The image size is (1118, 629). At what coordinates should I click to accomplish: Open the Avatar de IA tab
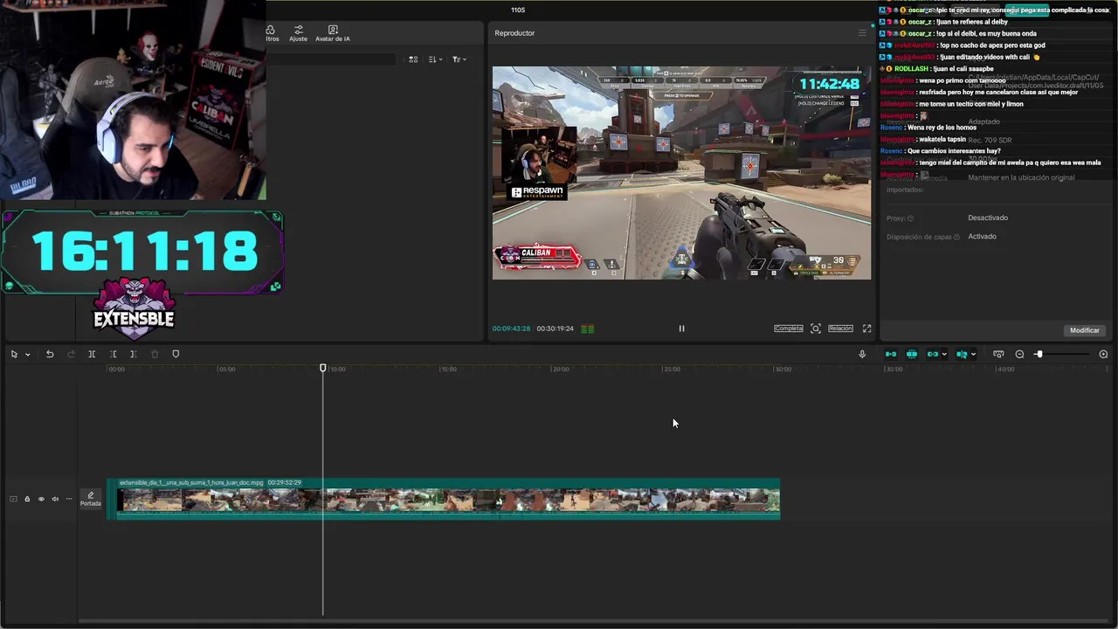[332, 33]
